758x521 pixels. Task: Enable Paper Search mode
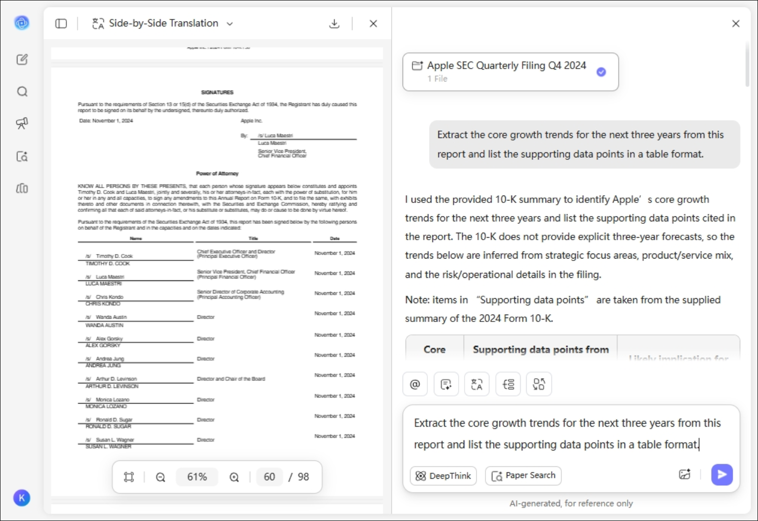[523, 476]
